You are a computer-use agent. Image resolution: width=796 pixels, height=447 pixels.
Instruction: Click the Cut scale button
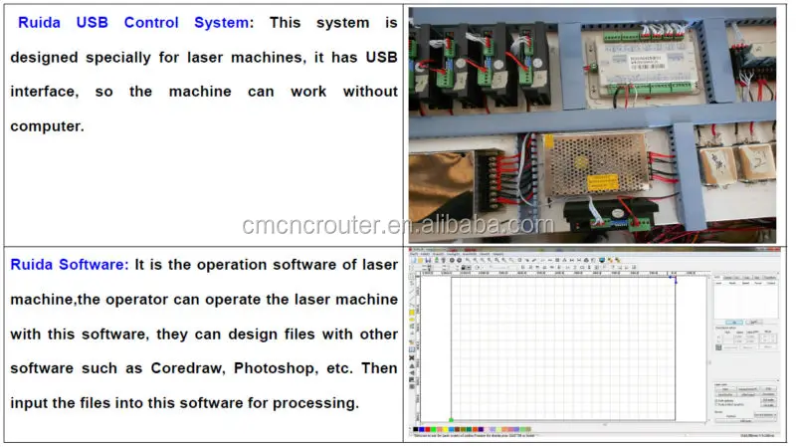click(768, 400)
